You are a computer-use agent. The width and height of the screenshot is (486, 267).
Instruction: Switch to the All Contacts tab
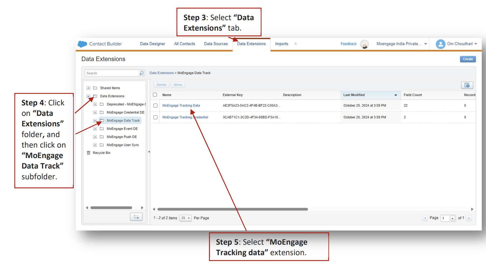pyautogui.click(x=184, y=44)
